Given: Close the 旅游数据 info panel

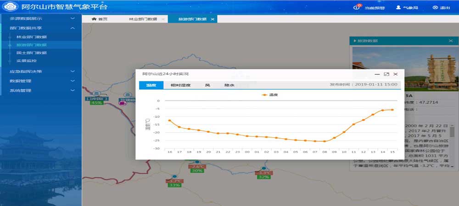Looking at the screenshot, I should coord(450,41).
